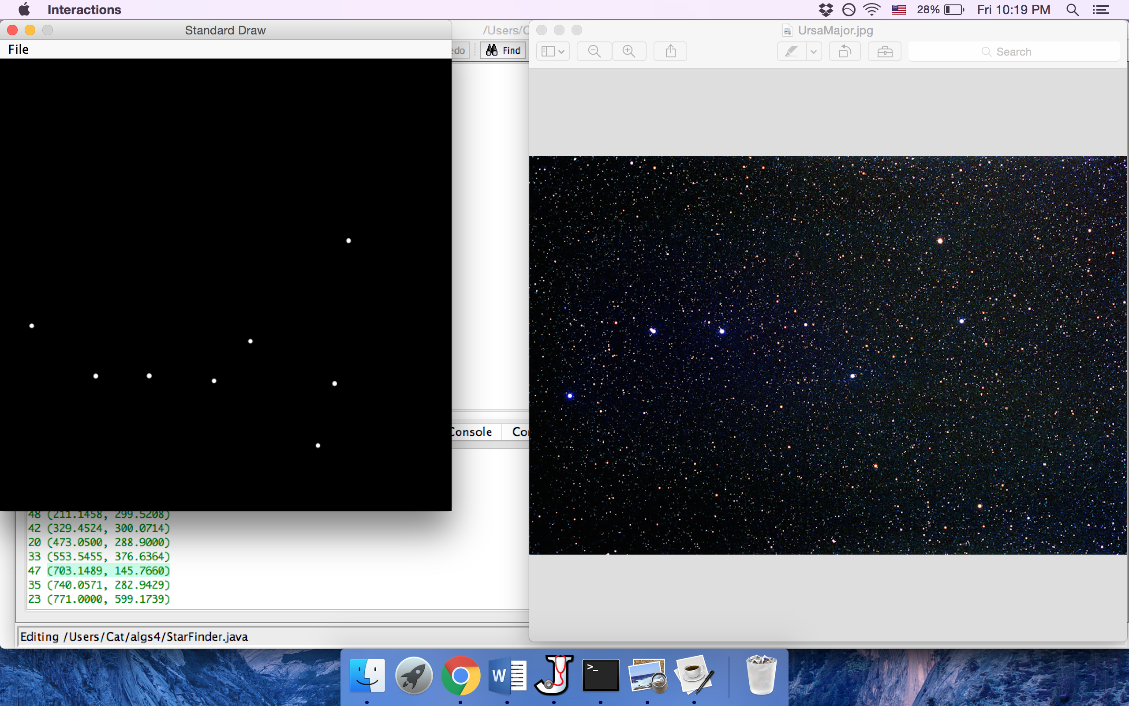
Task: Click the Preview zoom out magnifier icon
Action: point(594,51)
